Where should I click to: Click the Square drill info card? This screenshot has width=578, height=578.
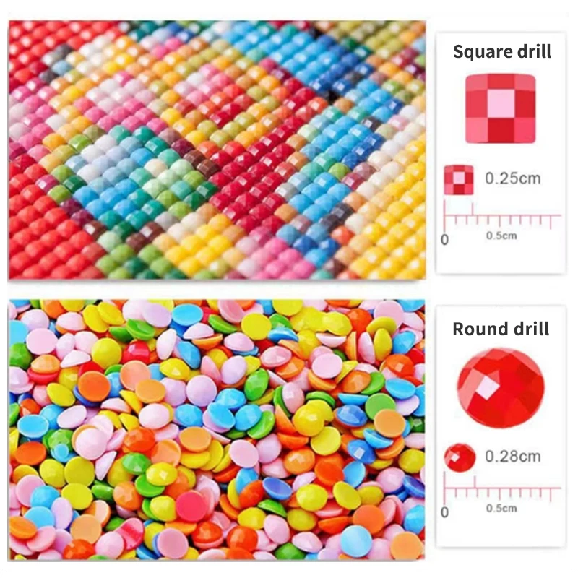501,154
